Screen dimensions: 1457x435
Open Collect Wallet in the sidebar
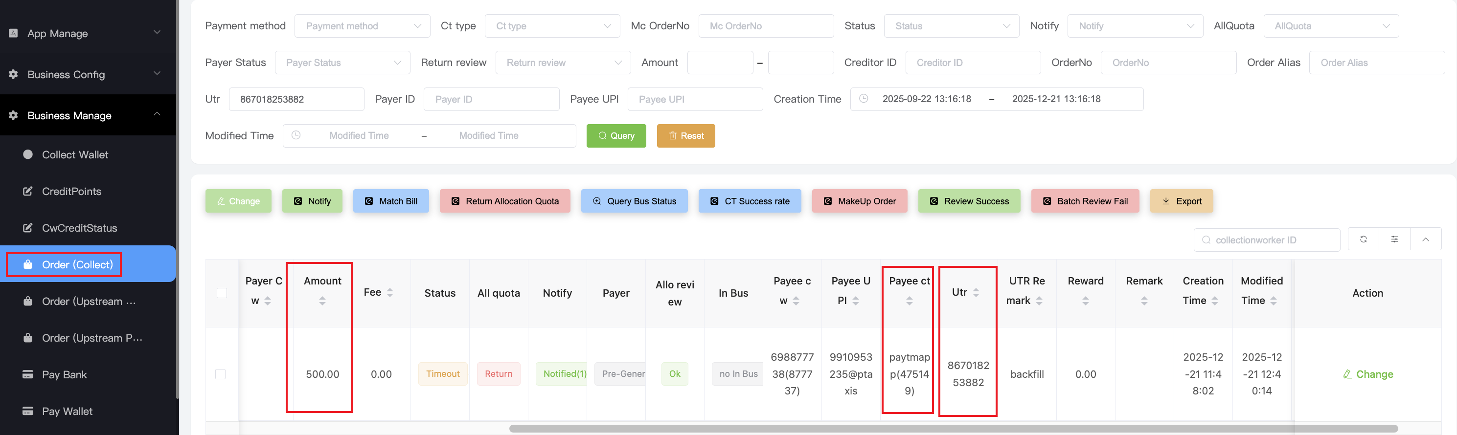click(75, 155)
